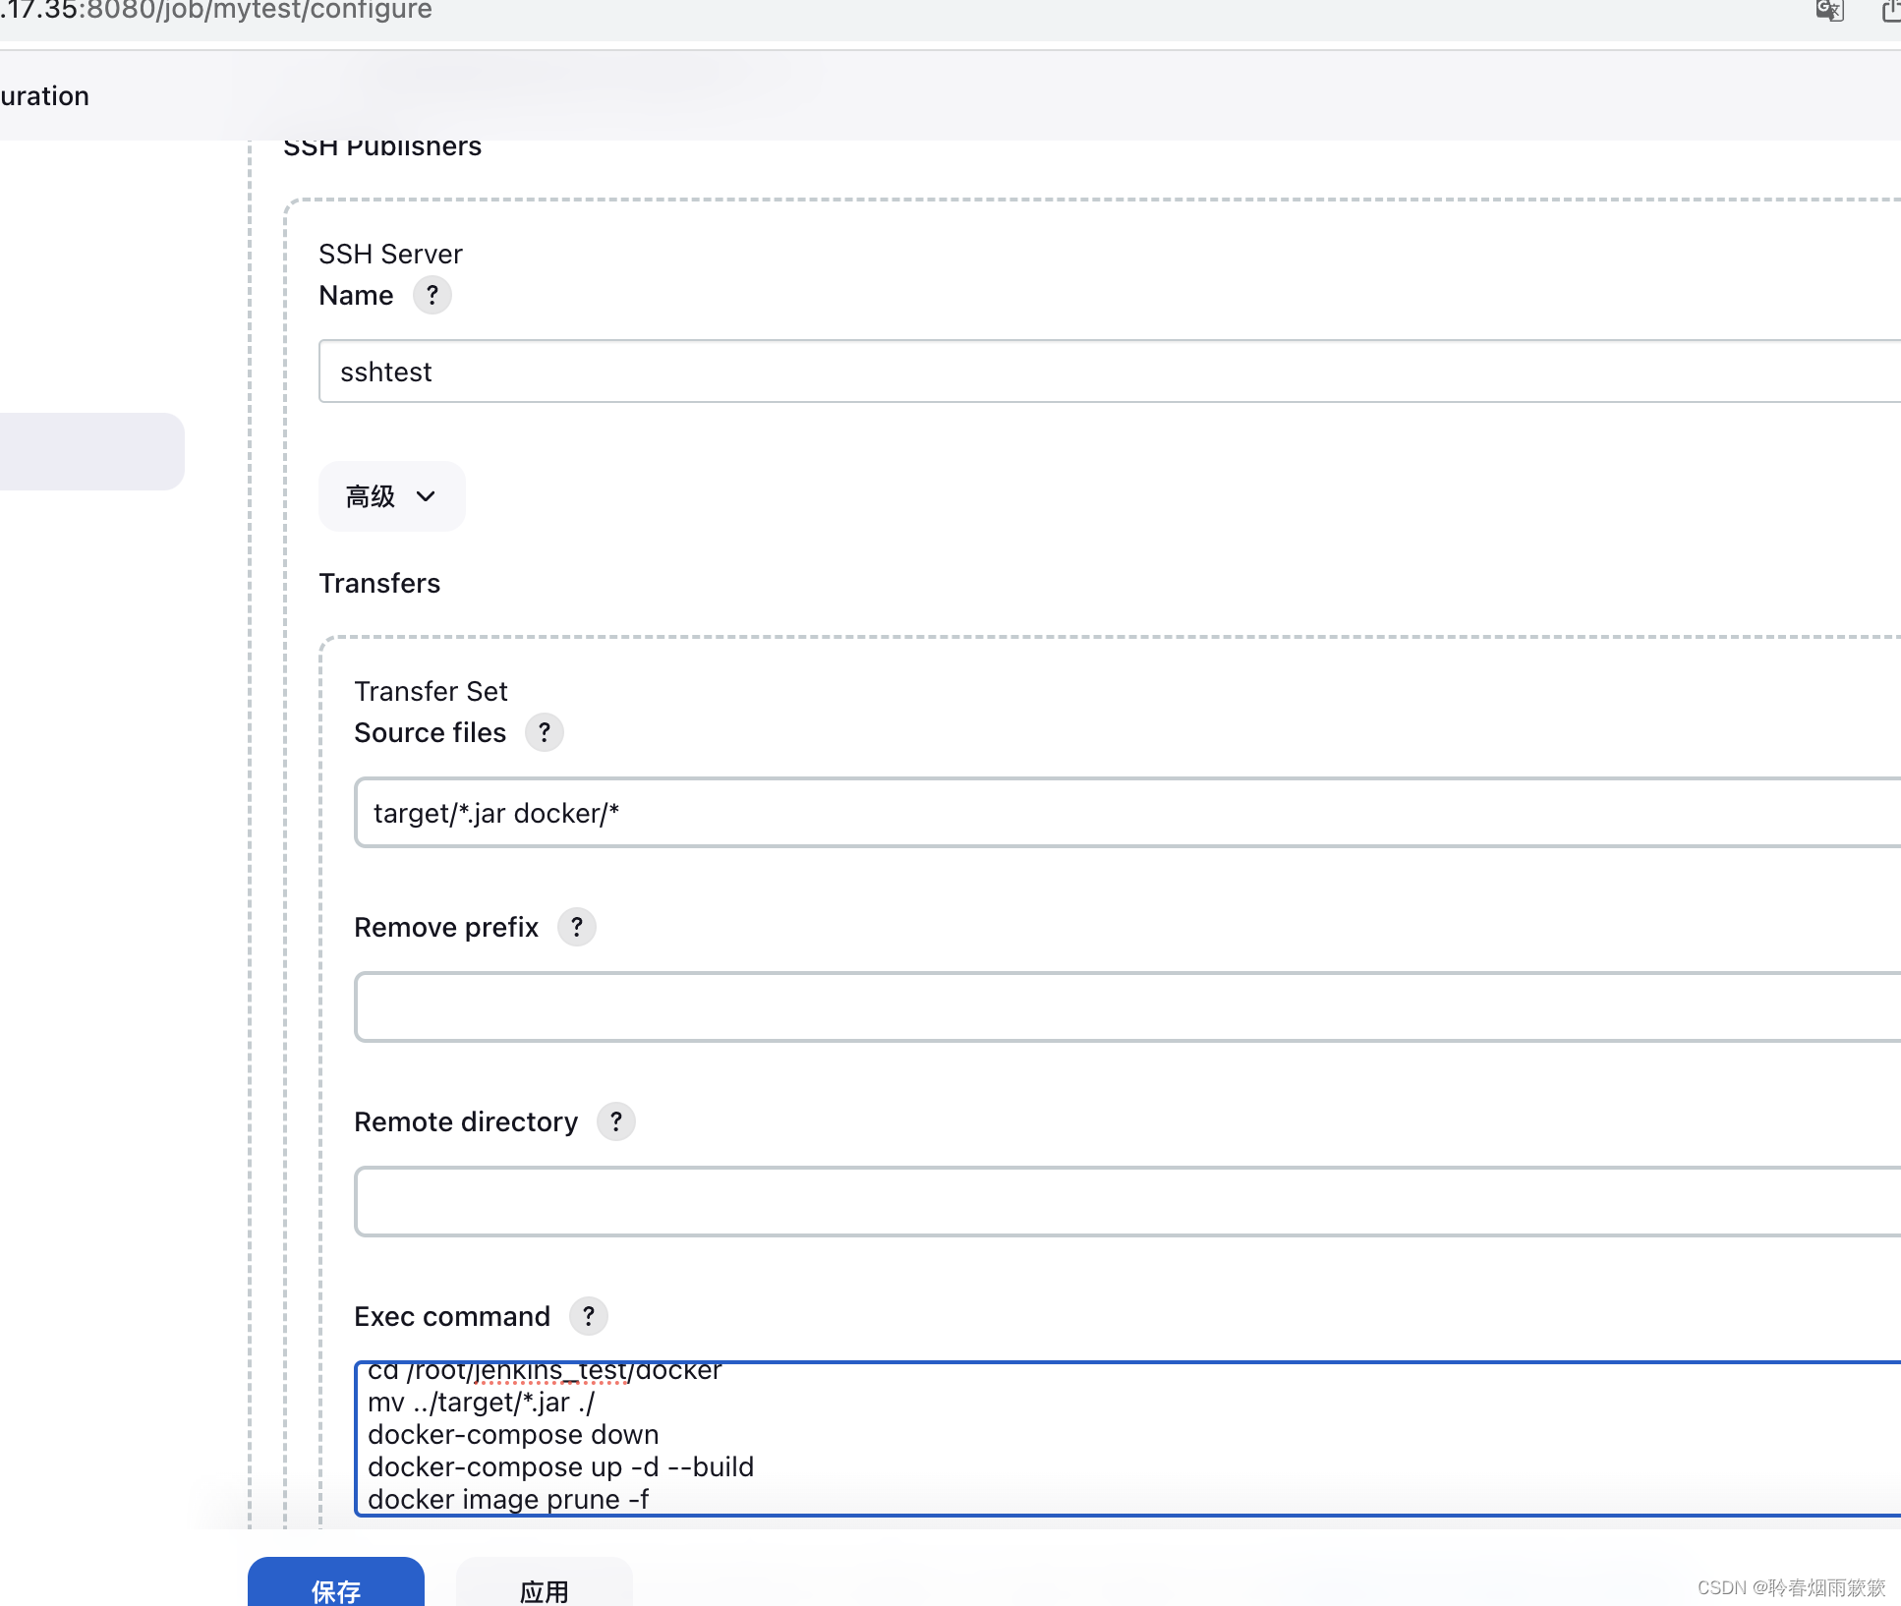Image resolution: width=1901 pixels, height=1606 pixels.
Task: Click the Transfer Set heading
Action: 431,692
